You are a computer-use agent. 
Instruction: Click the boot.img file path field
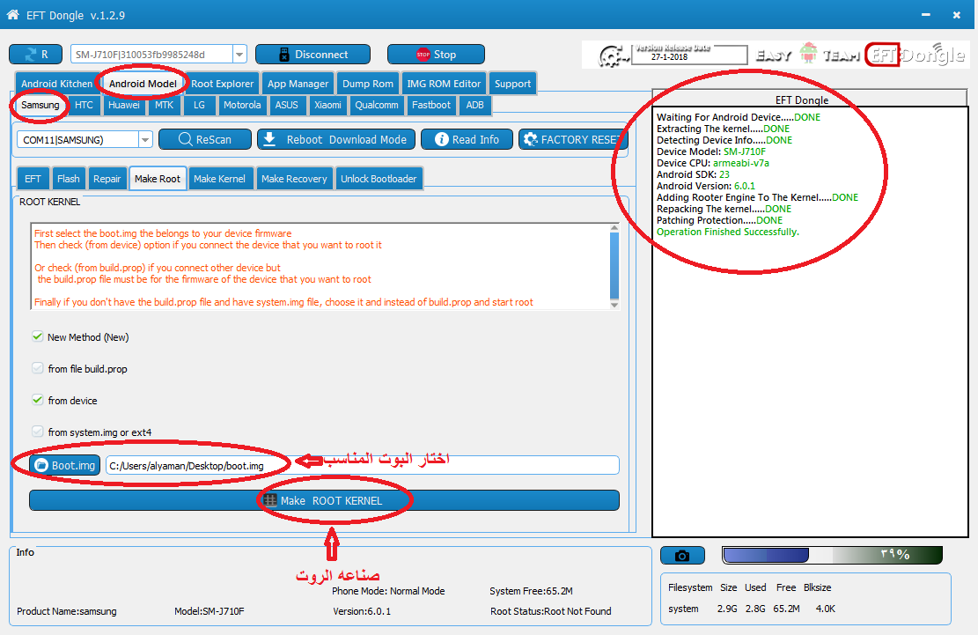363,465
